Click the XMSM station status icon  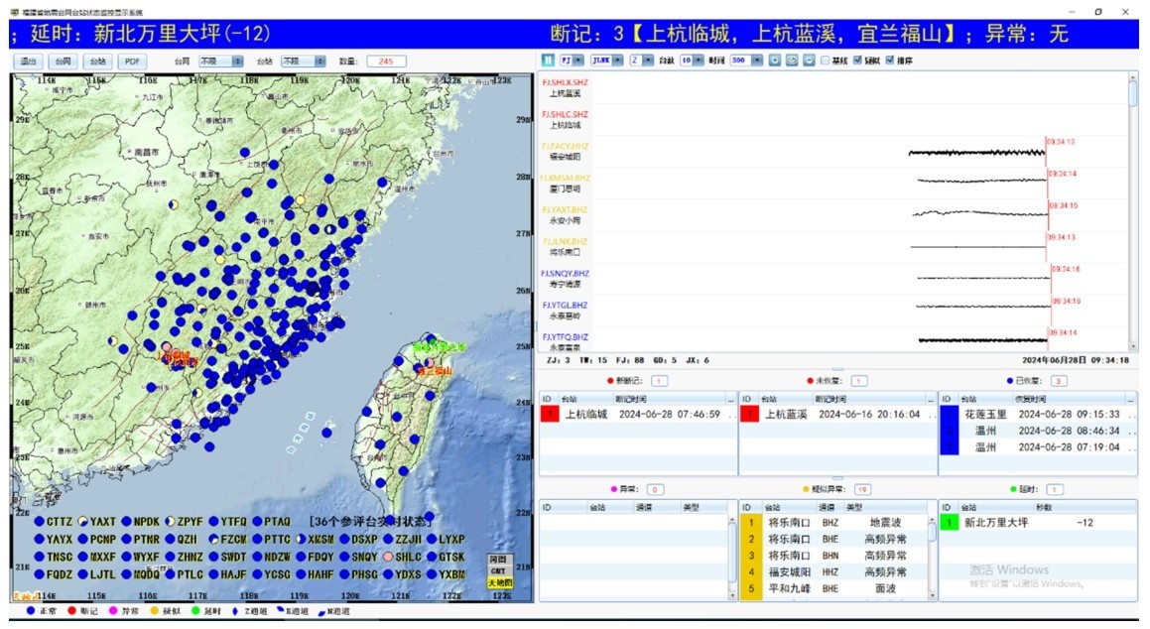click(301, 539)
